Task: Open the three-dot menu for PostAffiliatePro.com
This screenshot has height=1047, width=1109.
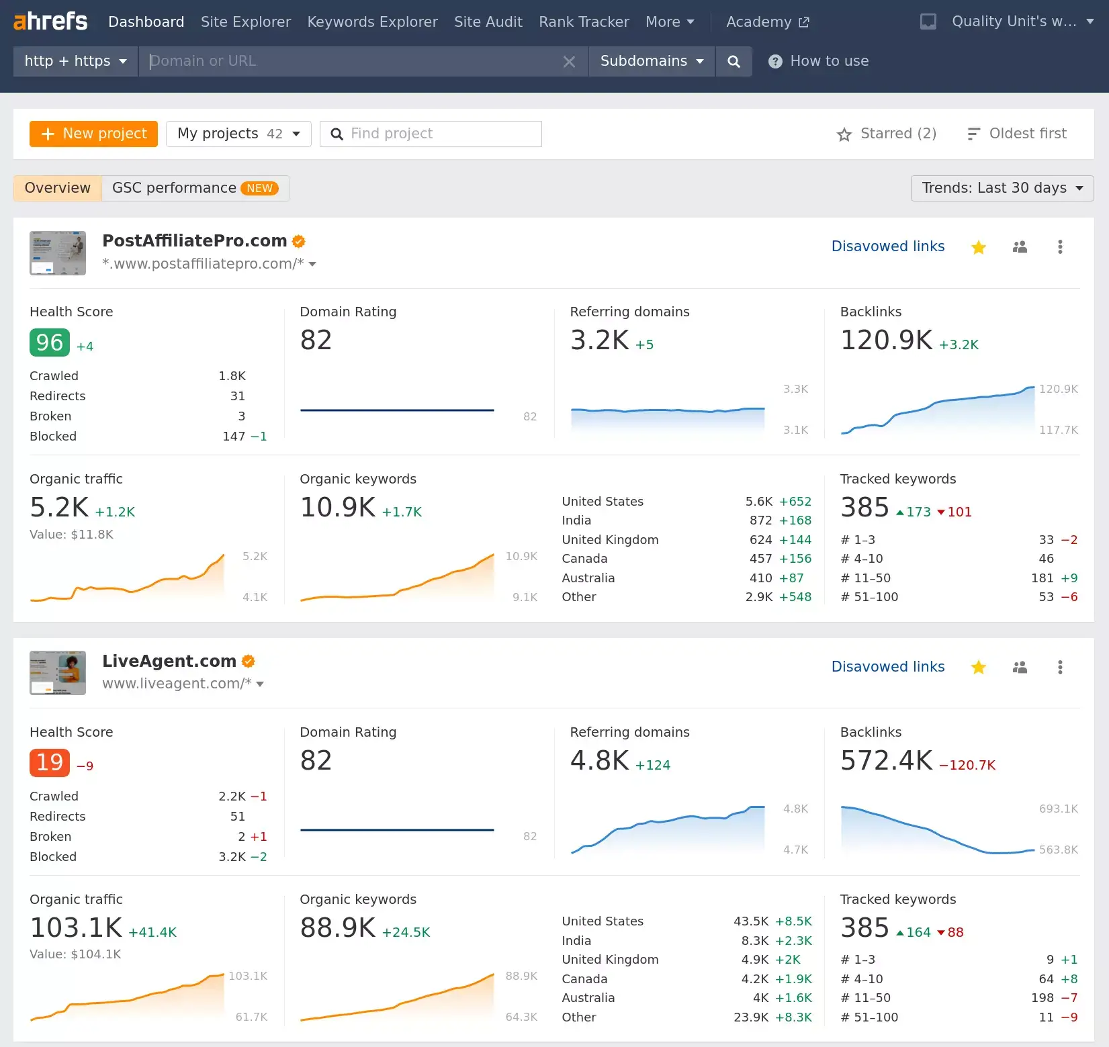Action: coord(1060,246)
